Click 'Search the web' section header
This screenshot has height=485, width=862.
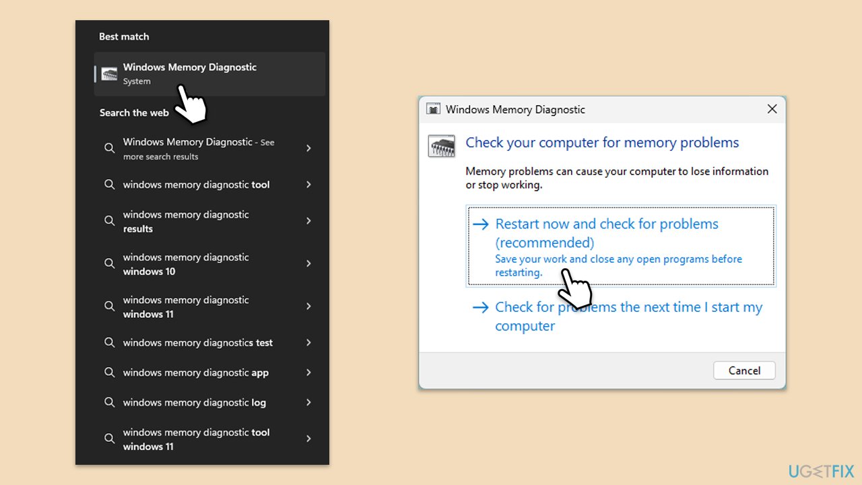pos(134,112)
